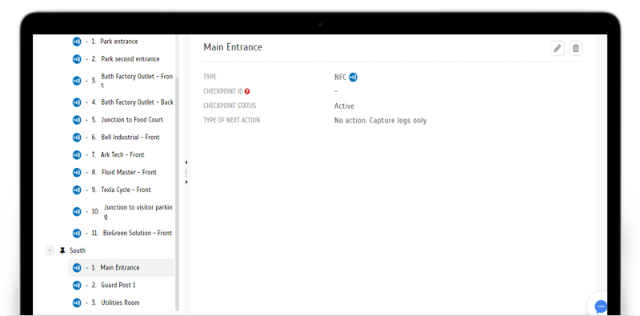The width and height of the screenshot is (640, 316).
Task: Collapse the sidebar using the left splitter arrow
Action: click(186, 162)
